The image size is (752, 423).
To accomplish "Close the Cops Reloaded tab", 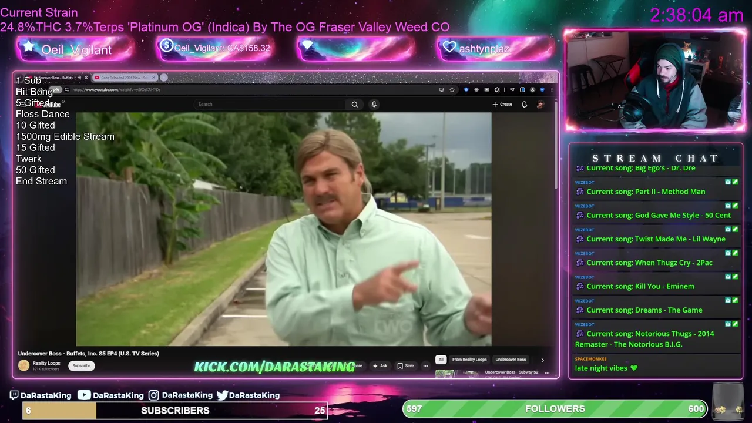I will coord(154,78).
